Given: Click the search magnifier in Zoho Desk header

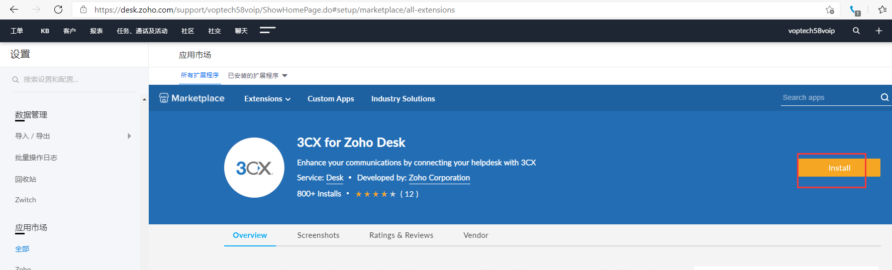Looking at the screenshot, I should coord(856,31).
